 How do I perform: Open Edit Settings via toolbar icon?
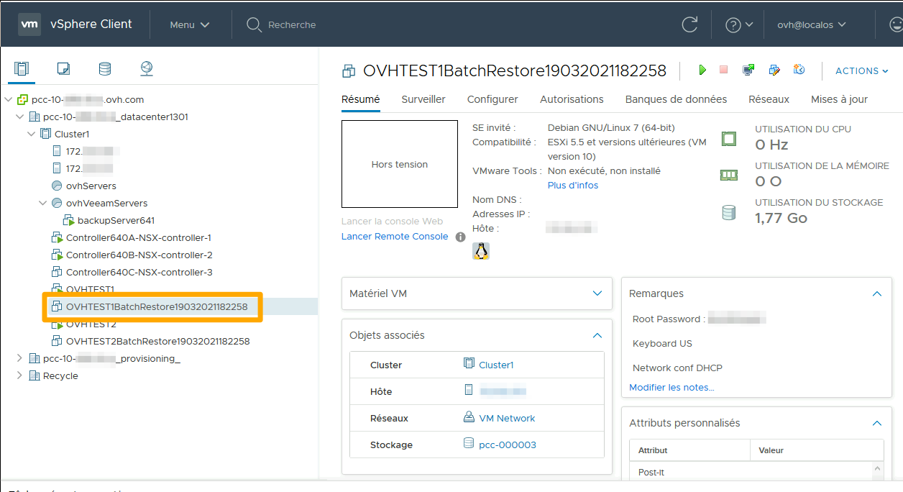click(x=774, y=70)
